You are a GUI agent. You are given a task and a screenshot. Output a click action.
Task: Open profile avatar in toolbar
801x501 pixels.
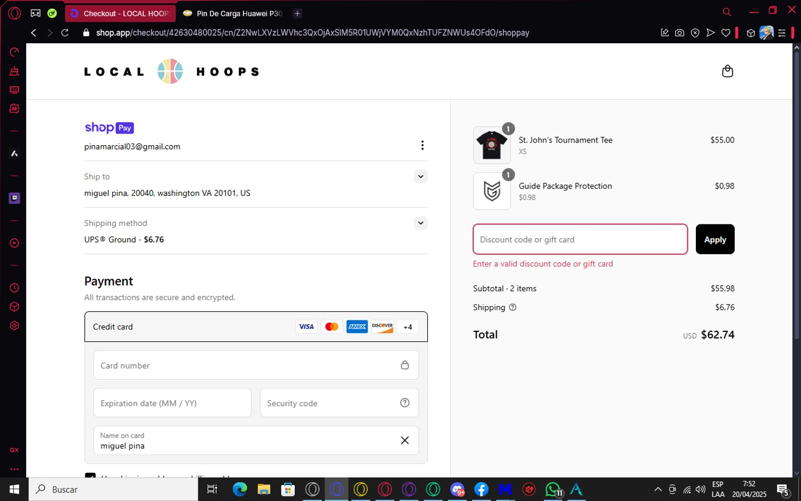[766, 33]
